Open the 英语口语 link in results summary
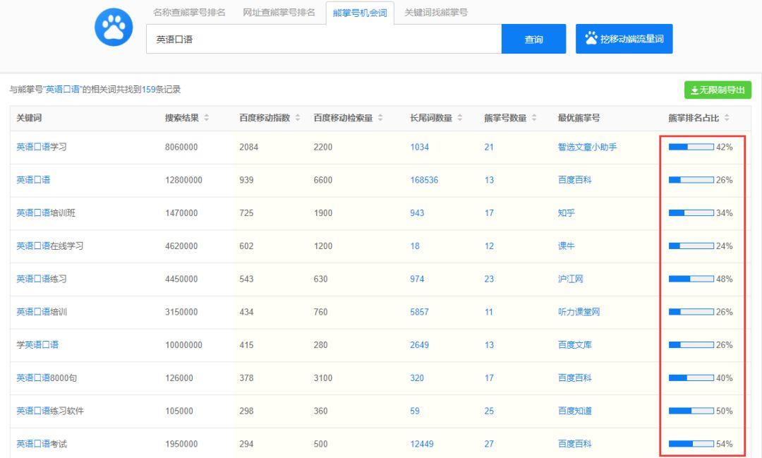The height and width of the screenshot is (458, 762). (62, 90)
